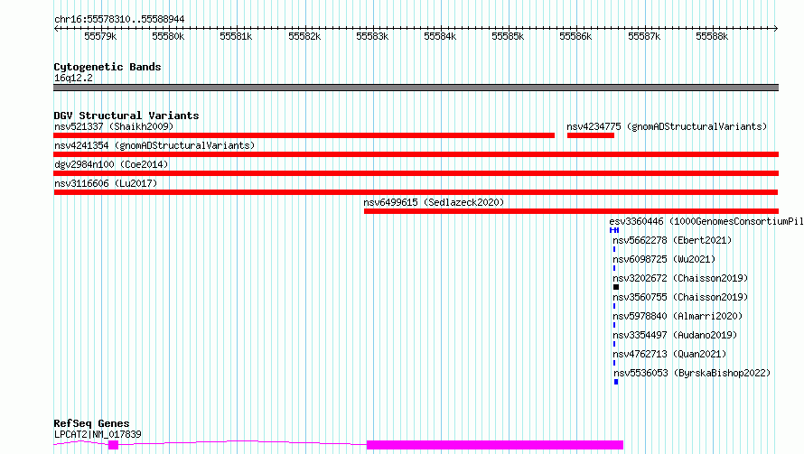The height and width of the screenshot is (454, 804).
Task: Click the 55583k ruler tick label
Action: click(372, 36)
